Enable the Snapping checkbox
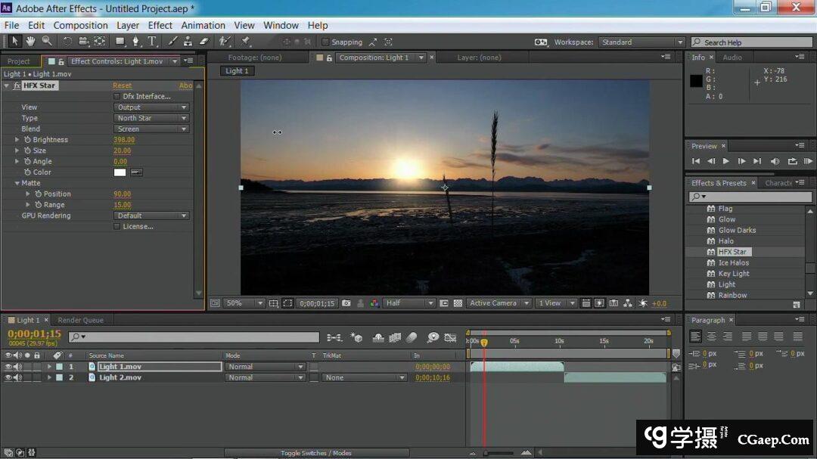Screen dimensions: 817x459 tap(325, 42)
